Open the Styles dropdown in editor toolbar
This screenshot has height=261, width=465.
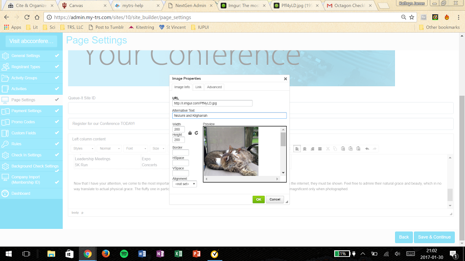coord(83,148)
